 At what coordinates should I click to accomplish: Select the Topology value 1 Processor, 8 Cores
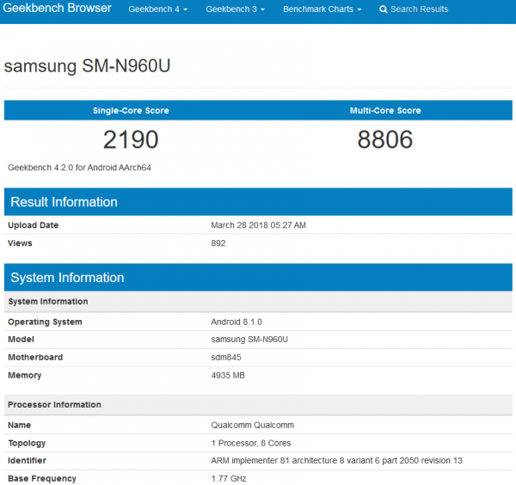[251, 443]
